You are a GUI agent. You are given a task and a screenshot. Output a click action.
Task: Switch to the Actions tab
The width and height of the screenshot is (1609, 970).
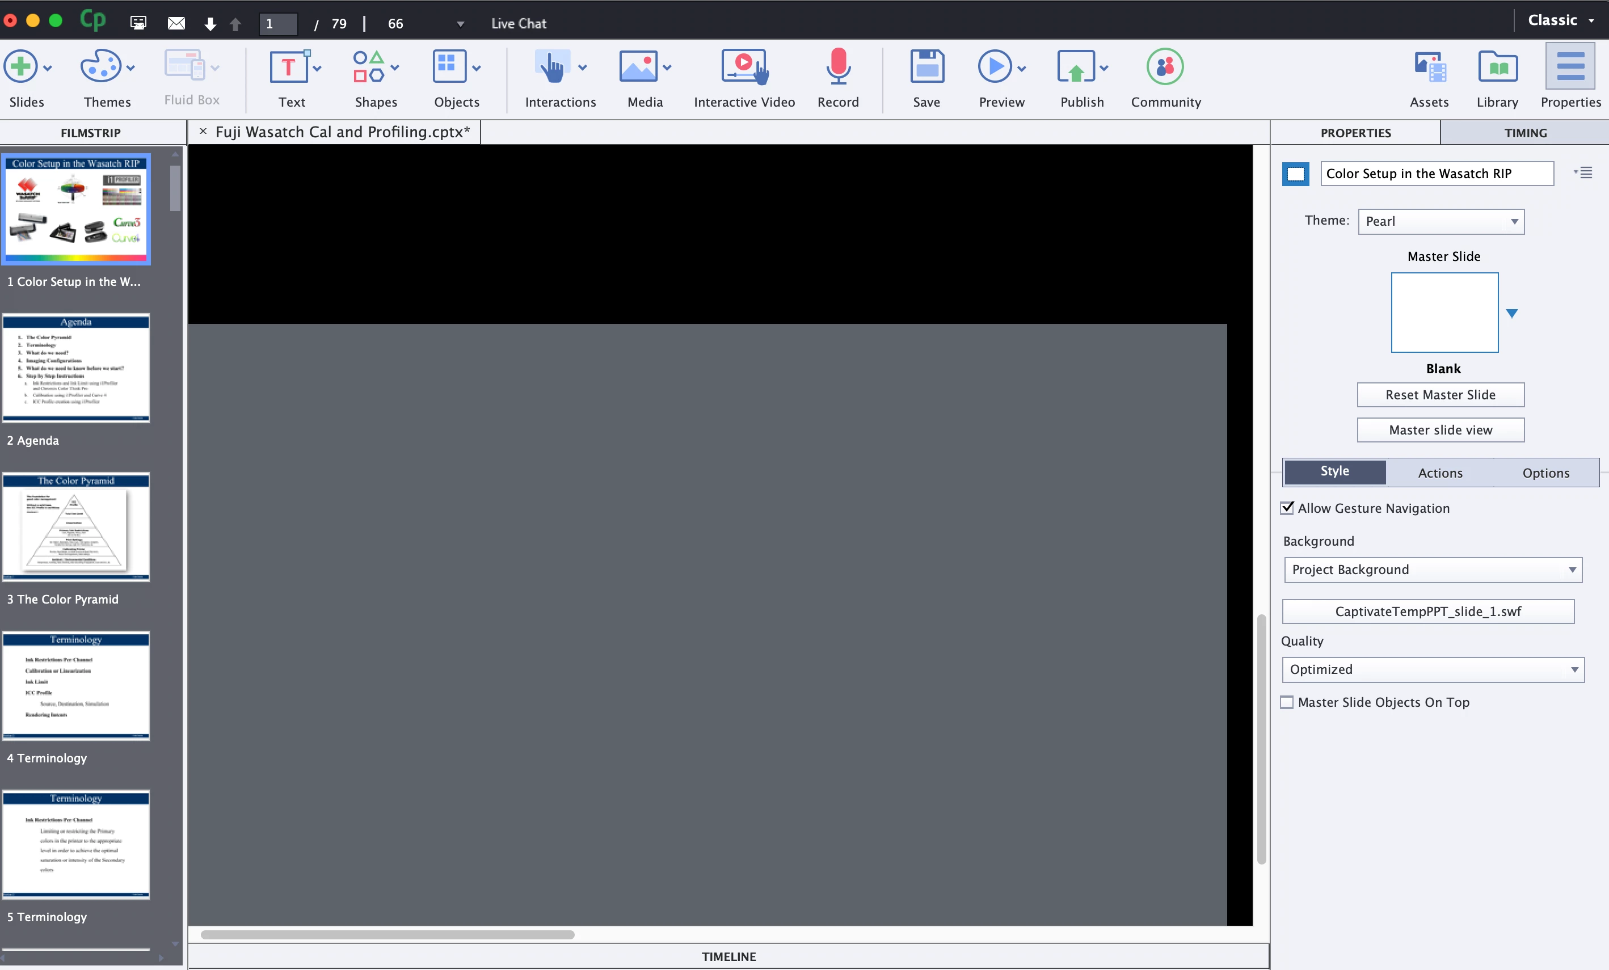pos(1440,473)
